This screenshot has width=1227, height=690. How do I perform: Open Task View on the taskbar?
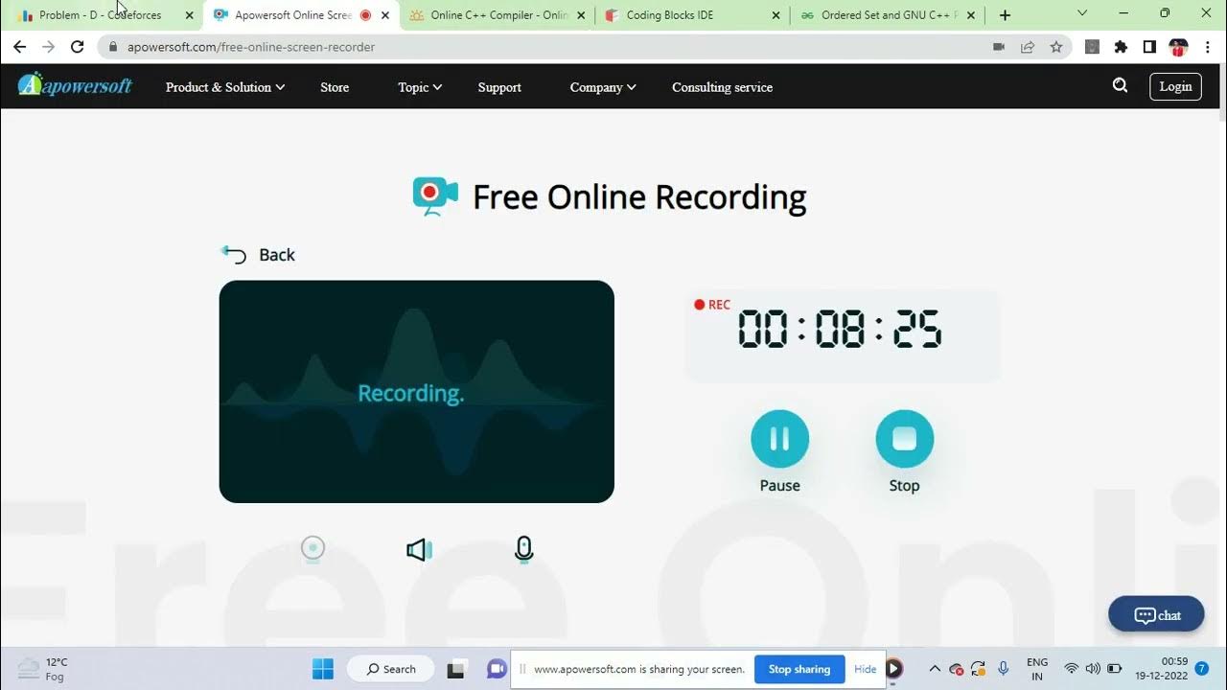click(x=456, y=669)
